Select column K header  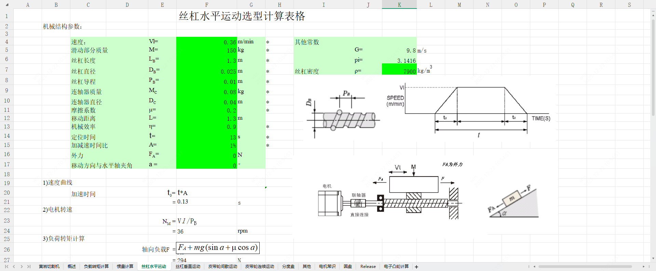coord(399,5)
